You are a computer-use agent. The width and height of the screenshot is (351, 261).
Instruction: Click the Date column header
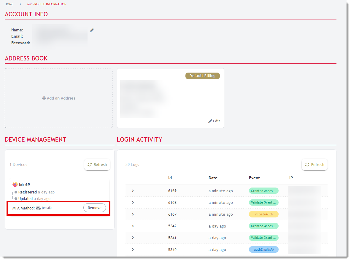[213, 178]
